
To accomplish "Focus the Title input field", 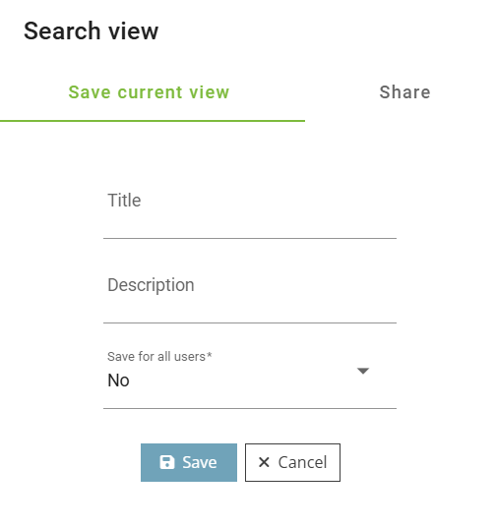I will [250, 210].
